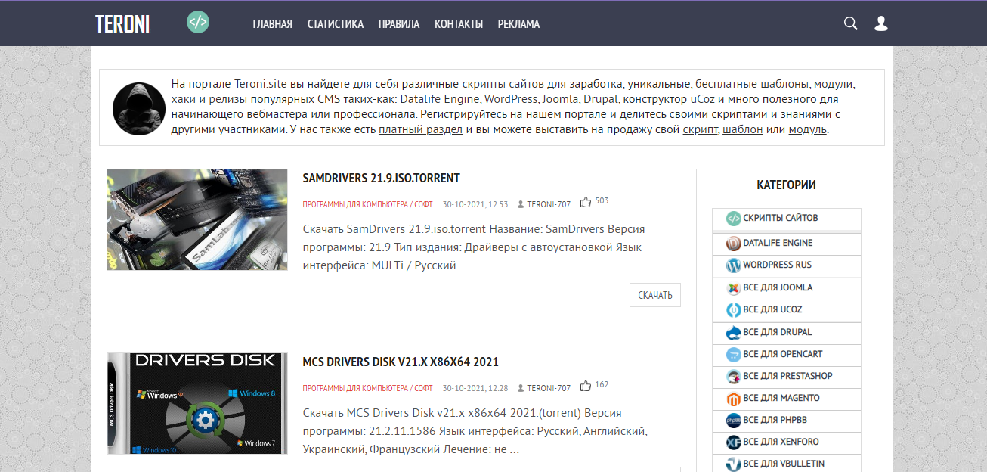Click the user profile icon
This screenshot has width=987, height=472.
pos(880,23)
